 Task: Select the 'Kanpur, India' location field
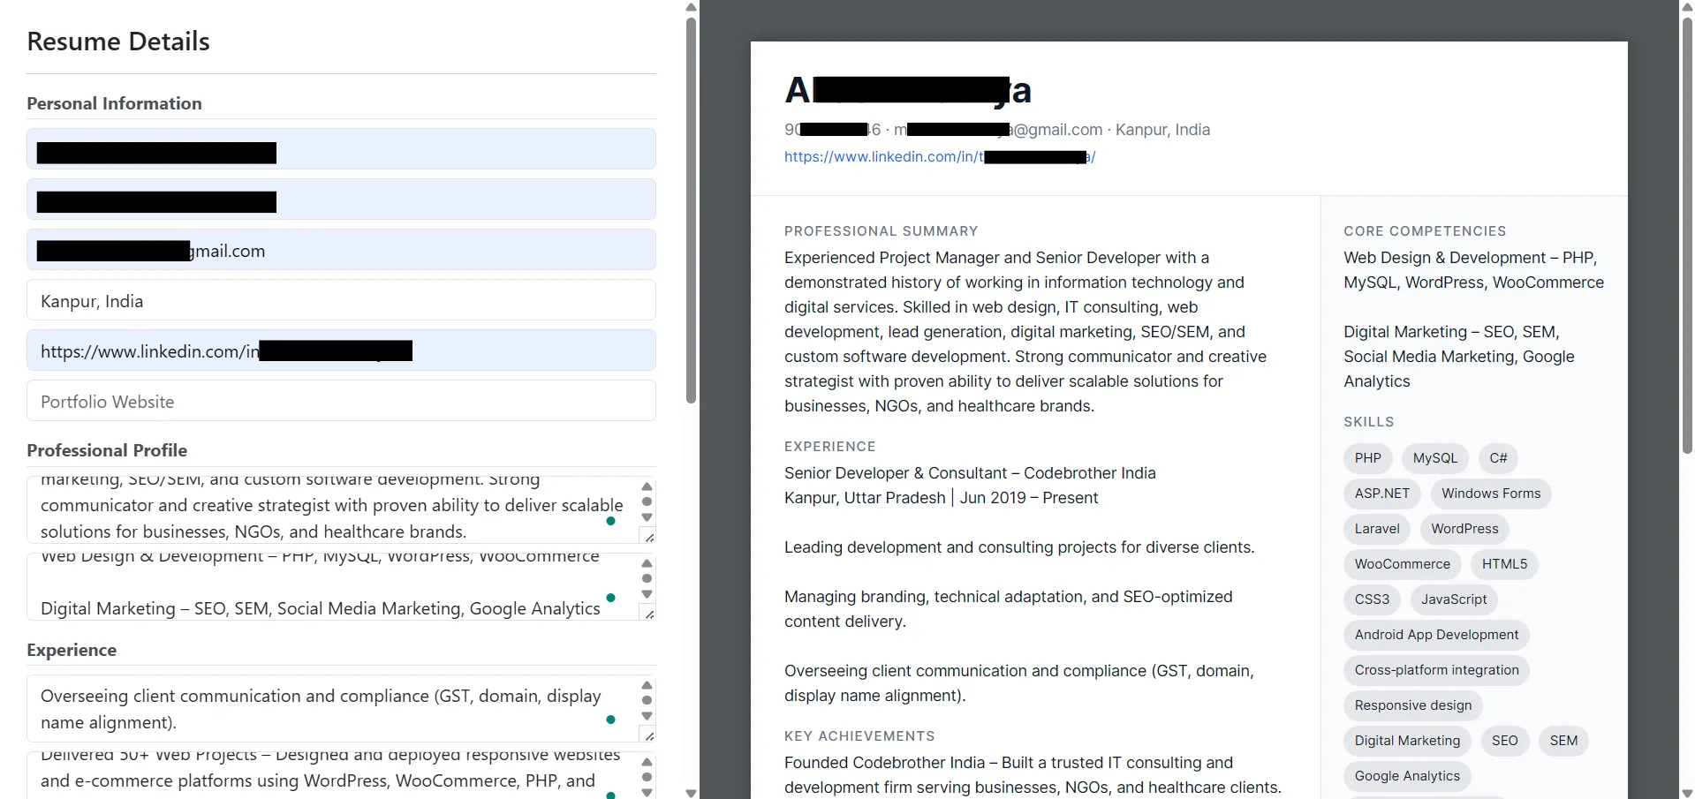(x=340, y=300)
